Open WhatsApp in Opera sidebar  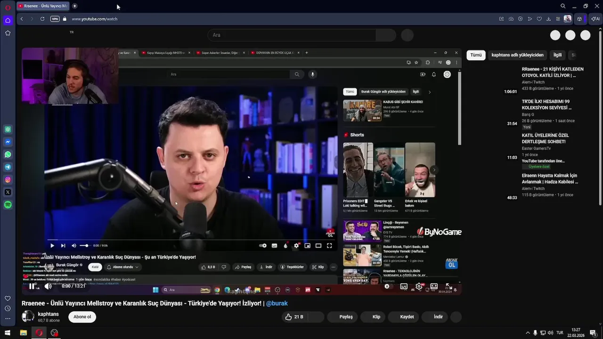[8, 154]
